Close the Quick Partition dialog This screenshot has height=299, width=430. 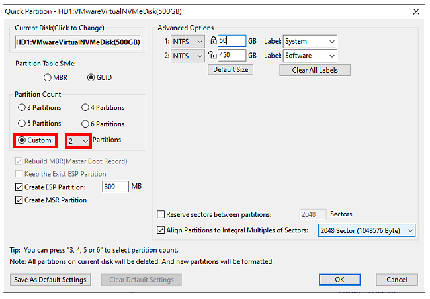click(x=416, y=11)
